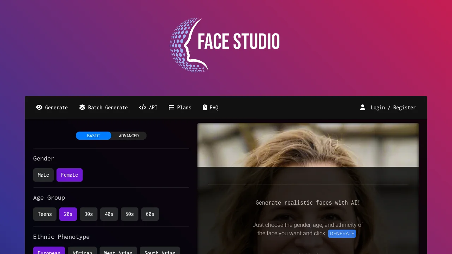This screenshot has width=452, height=254.
Task: Click the clipboard icon beside FAQ
Action: tap(204, 107)
